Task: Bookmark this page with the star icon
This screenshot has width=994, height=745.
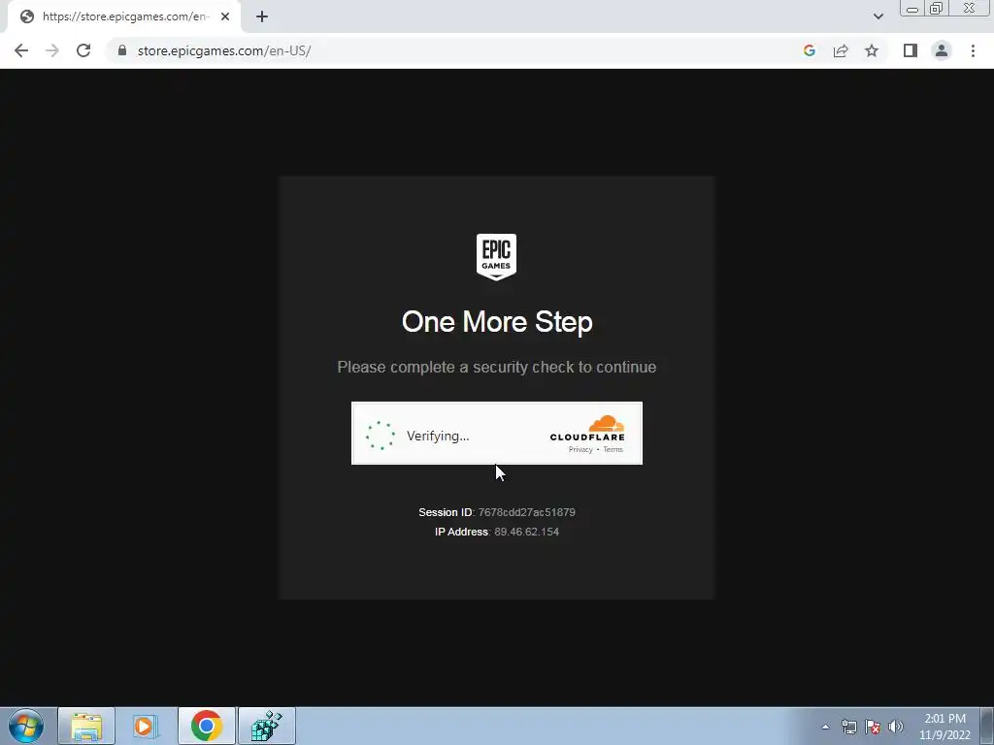Action: pyautogui.click(x=872, y=50)
